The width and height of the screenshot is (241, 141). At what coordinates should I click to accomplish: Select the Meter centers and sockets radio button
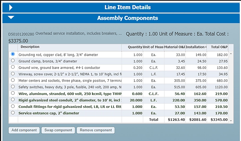coord(13,80)
